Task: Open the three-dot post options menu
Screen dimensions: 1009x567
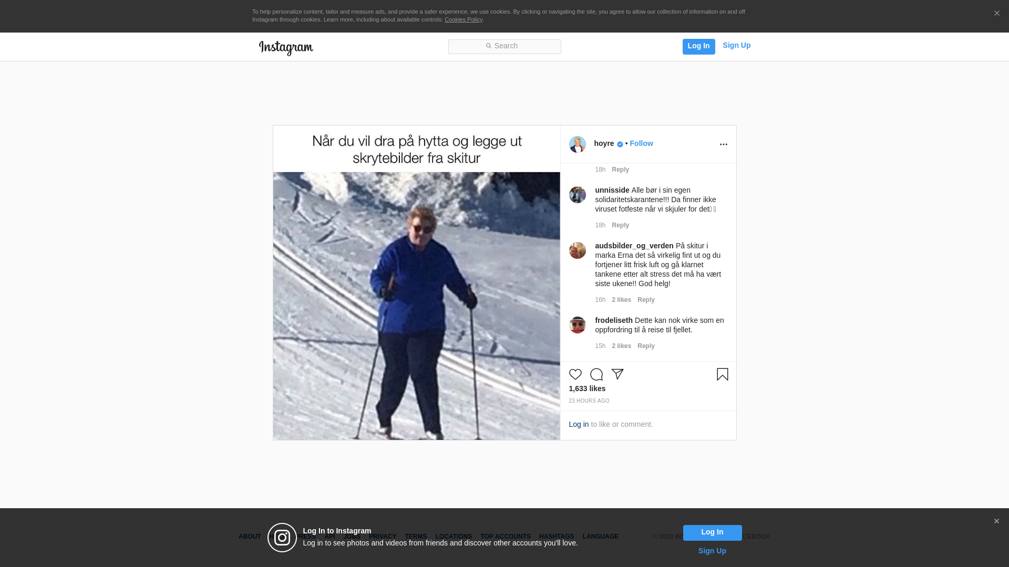Action: pos(723,144)
